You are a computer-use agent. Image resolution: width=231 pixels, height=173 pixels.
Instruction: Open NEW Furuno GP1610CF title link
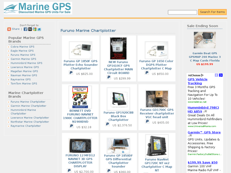pyautogui.click(x=118, y=67)
